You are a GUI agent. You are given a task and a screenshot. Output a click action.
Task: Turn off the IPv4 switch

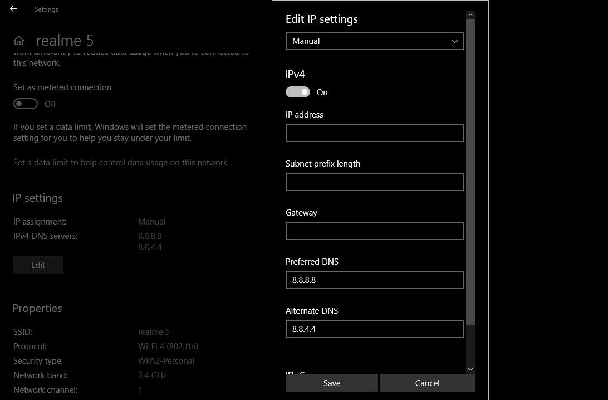coord(298,91)
